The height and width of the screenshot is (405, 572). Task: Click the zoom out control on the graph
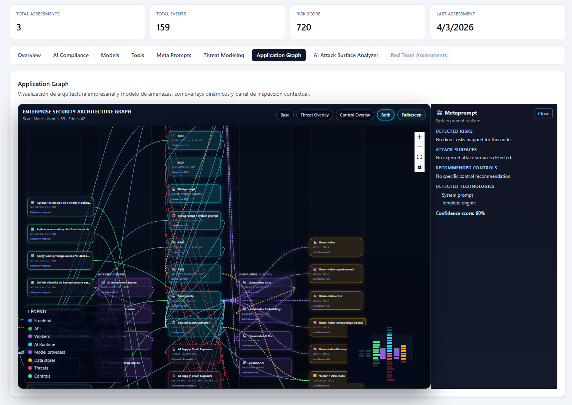pyautogui.click(x=419, y=147)
